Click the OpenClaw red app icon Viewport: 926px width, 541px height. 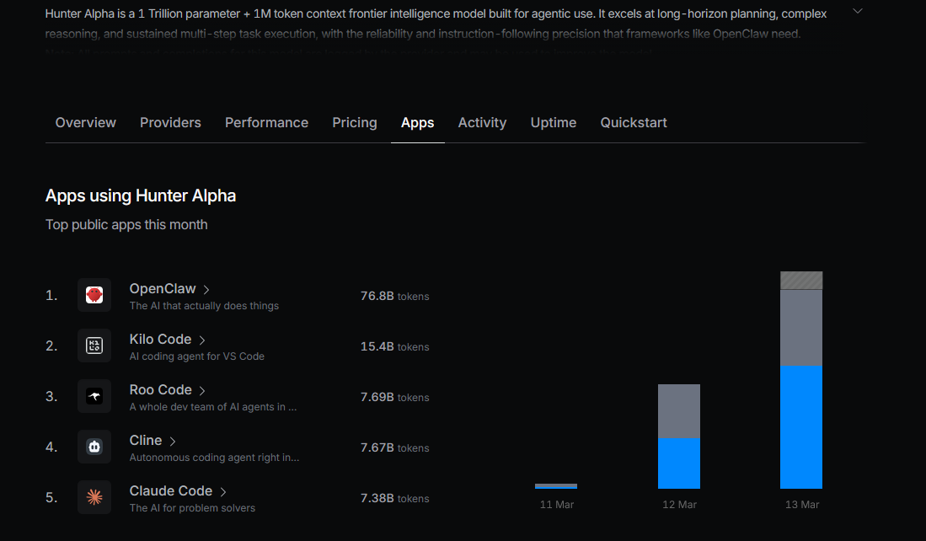pyautogui.click(x=94, y=295)
